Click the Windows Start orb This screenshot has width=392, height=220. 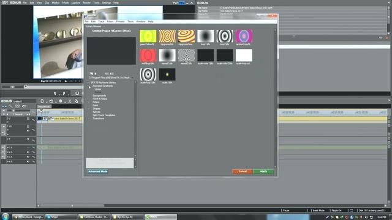(x=5, y=216)
